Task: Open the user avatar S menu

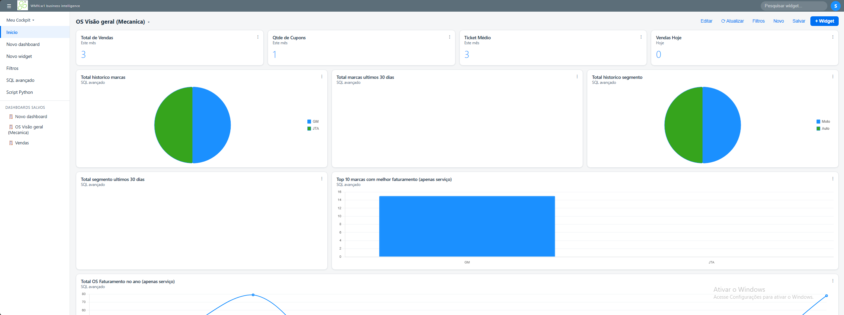Action: (x=836, y=6)
